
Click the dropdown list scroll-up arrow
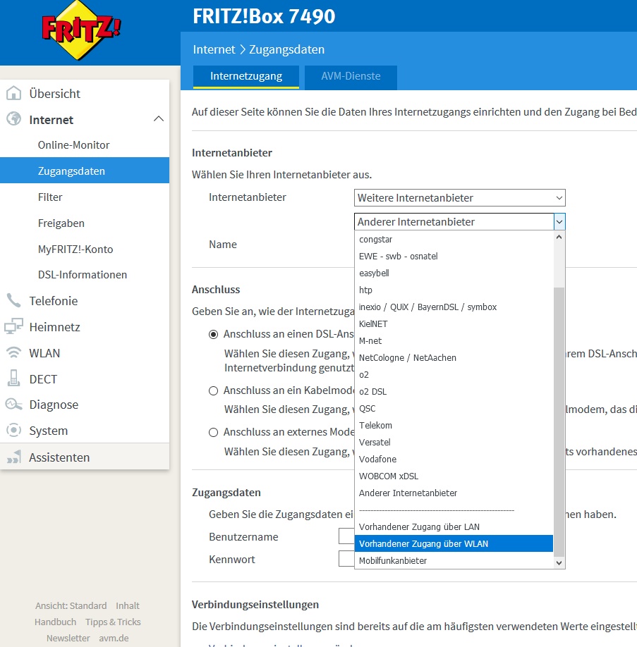pyautogui.click(x=559, y=237)
